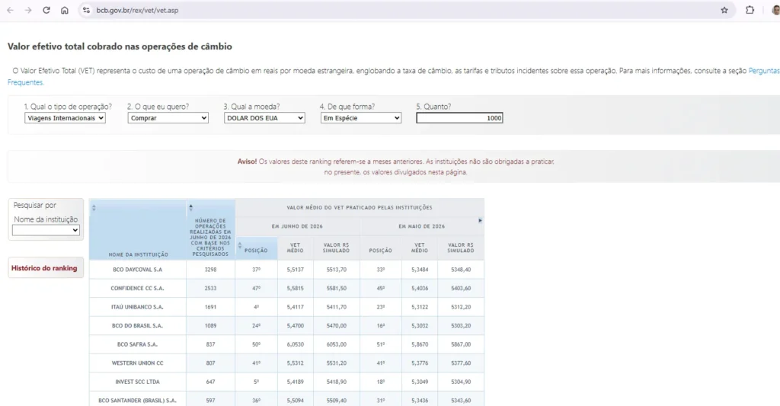780x406 pixels.
Task: Click June VET value 5,5137
Action: (295, 269)
